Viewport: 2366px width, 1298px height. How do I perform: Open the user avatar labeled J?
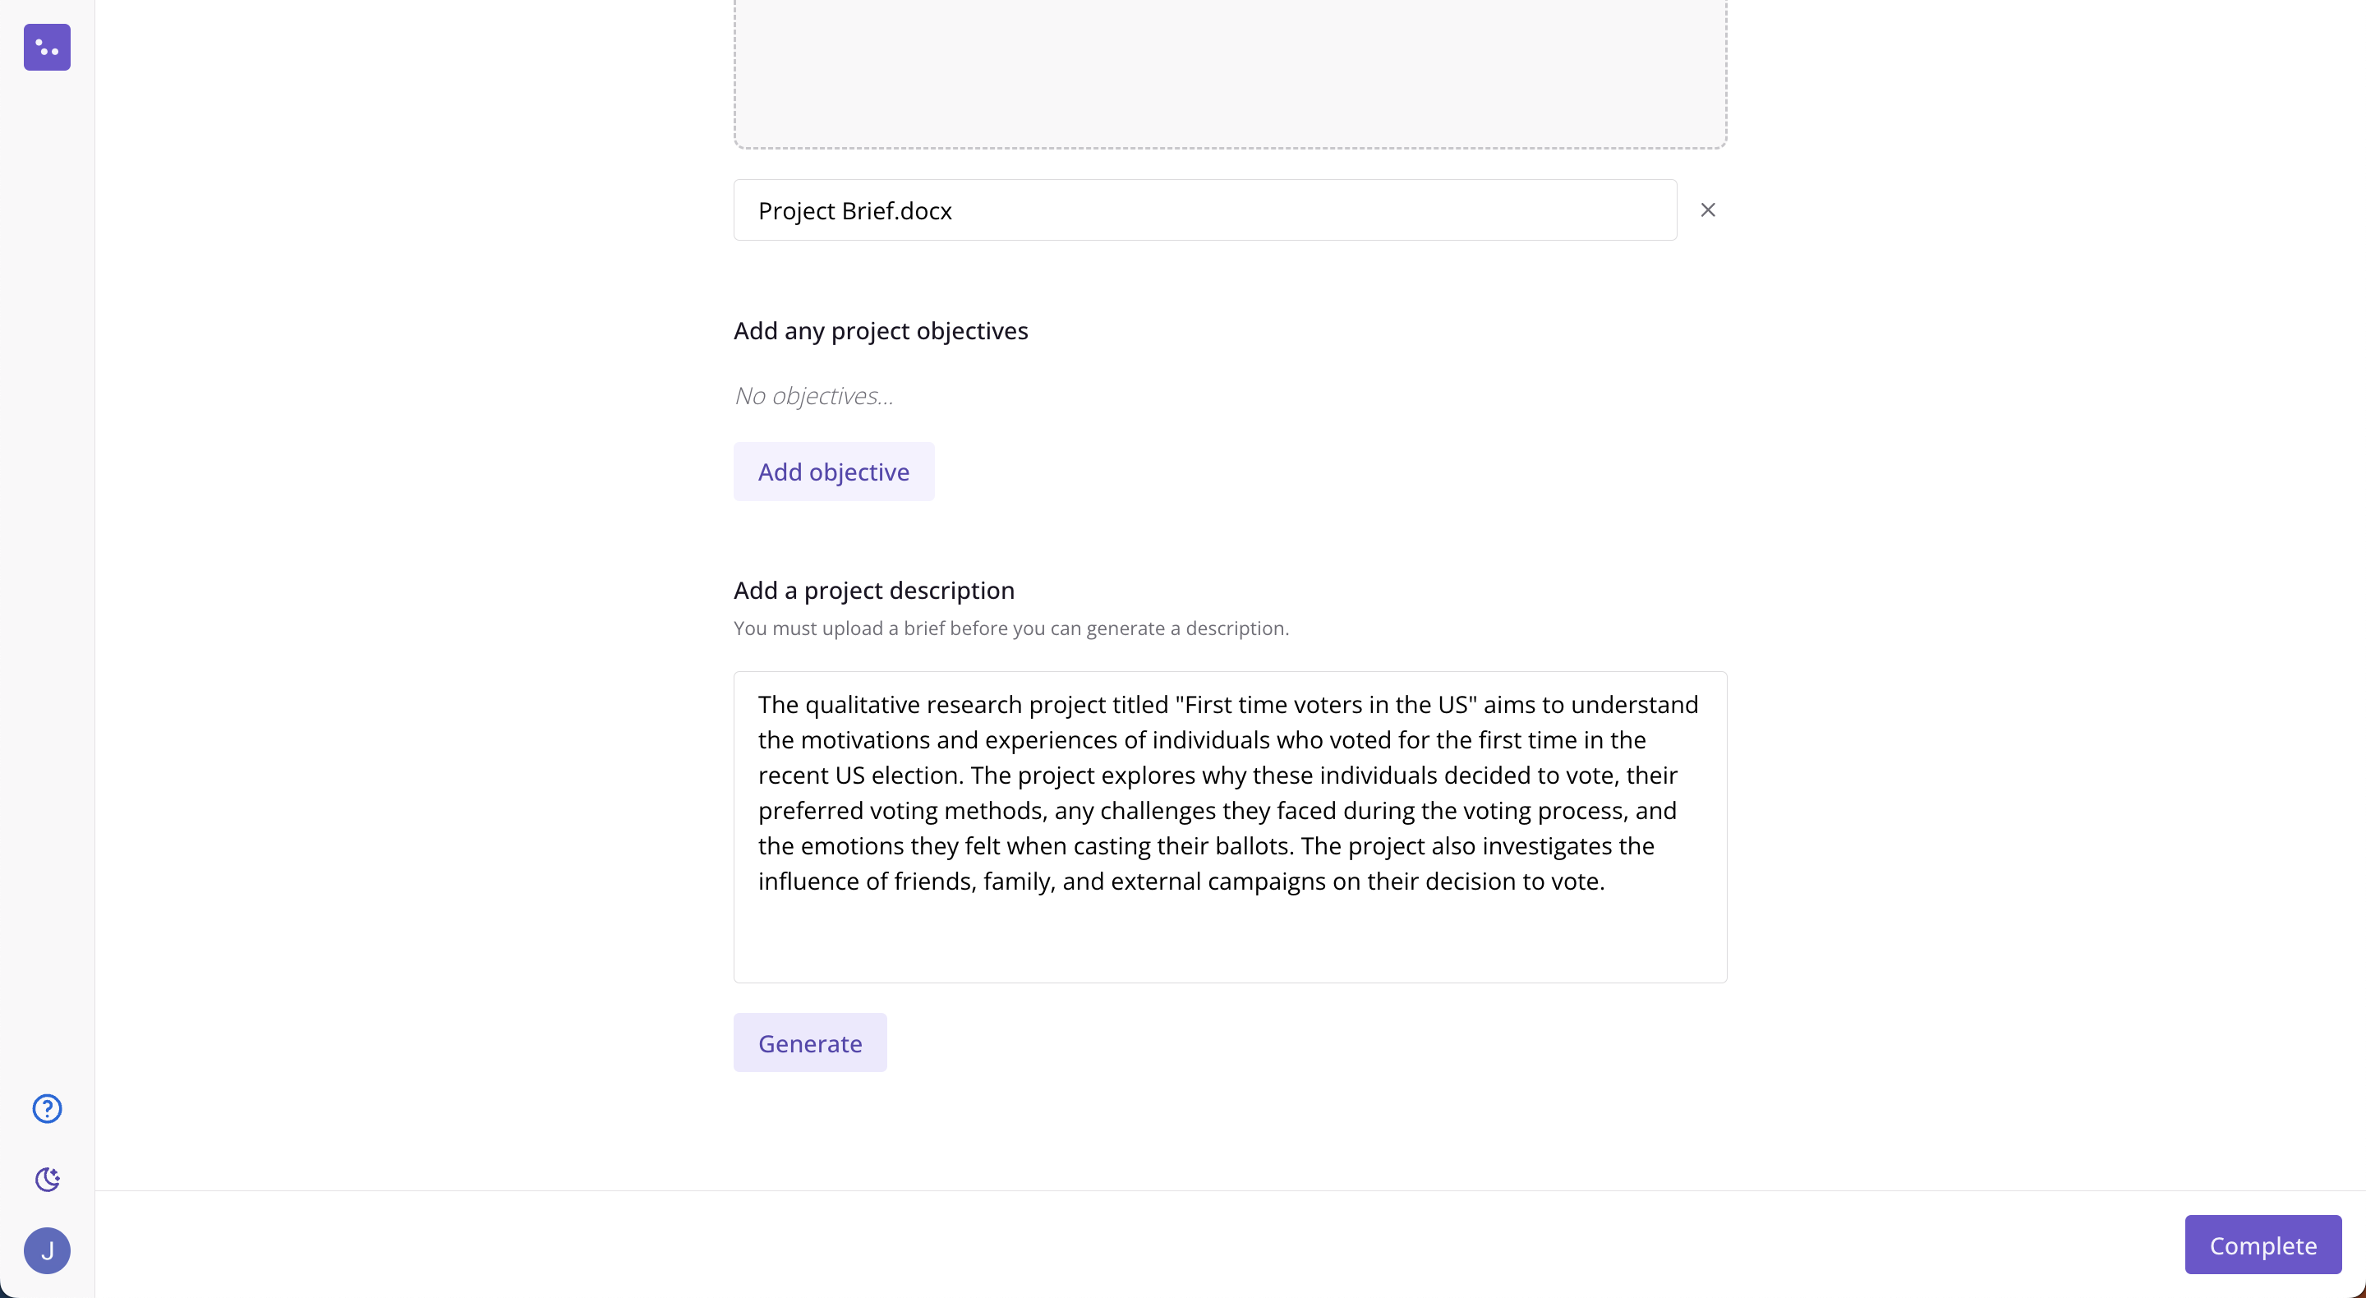pos(47,1250)
